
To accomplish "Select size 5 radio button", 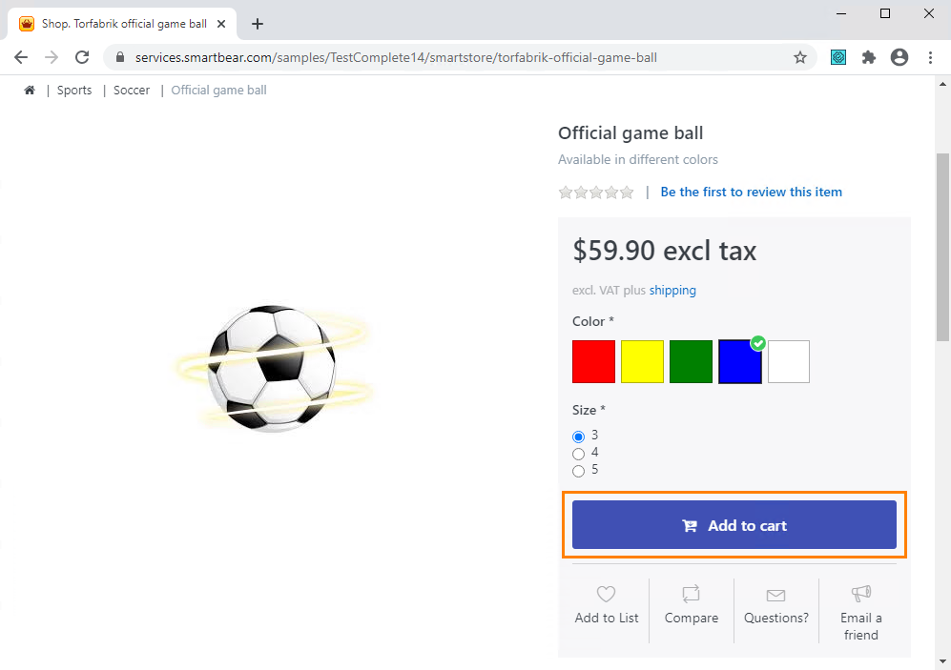I will click(x=578, y=470).
